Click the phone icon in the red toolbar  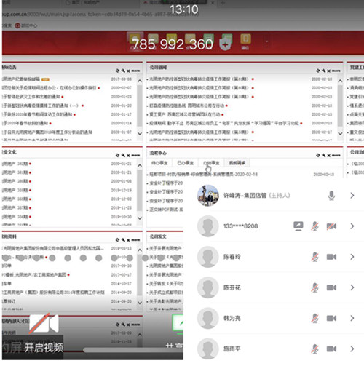[x=245, y=39]
